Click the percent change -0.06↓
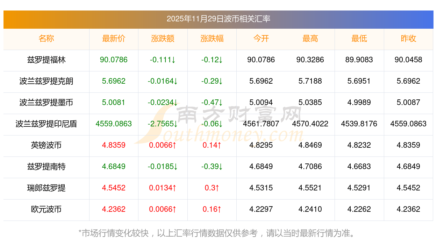 click(x=212, y=124)
